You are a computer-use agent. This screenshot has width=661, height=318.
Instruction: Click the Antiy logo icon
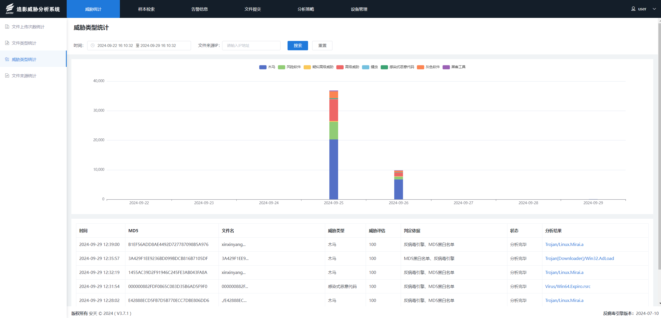10,9
